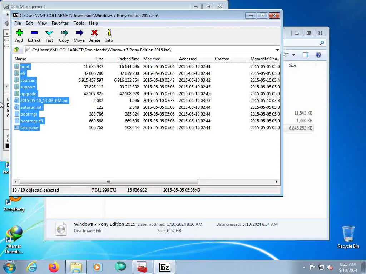This screenshot has height=274, width=366.
Task: Select the boot folder
Action: coord(25,67)
